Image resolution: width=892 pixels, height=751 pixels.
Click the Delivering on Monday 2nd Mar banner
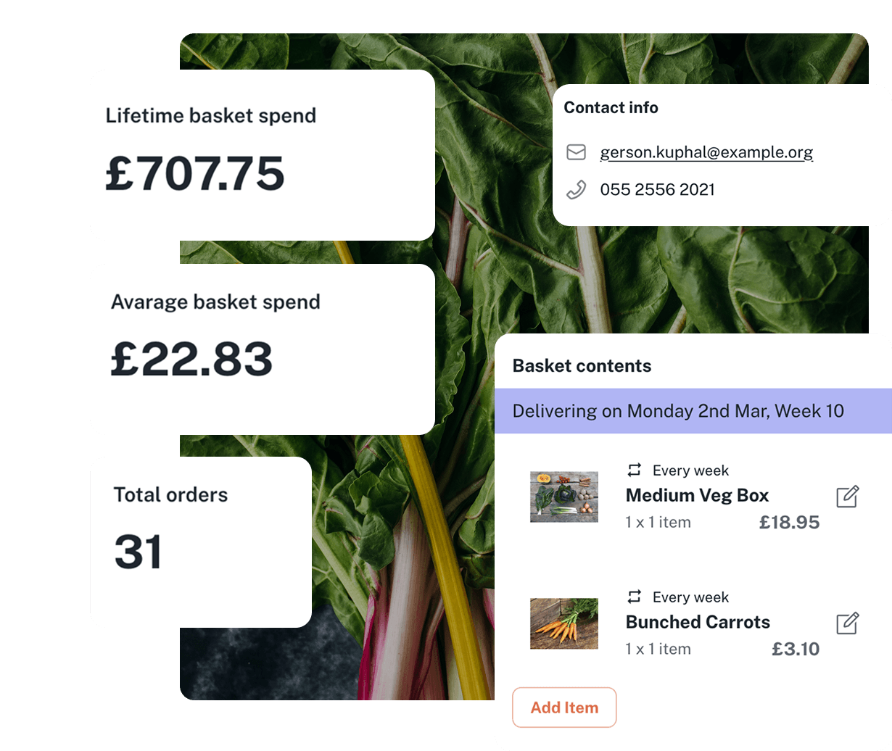[678, 411]
